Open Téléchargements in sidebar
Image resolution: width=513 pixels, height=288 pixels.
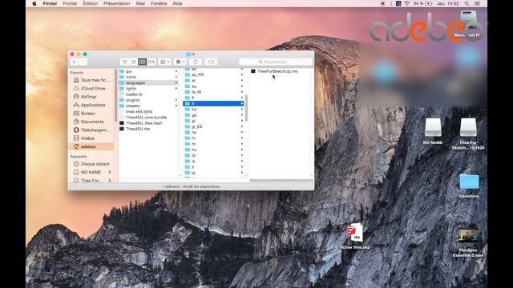coord(91,130)
